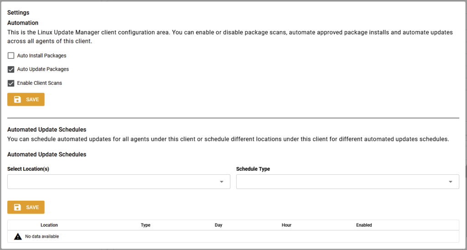Save the Automated Update Schedule
This screenshot has height=250, width=467.
coord(26,207)
